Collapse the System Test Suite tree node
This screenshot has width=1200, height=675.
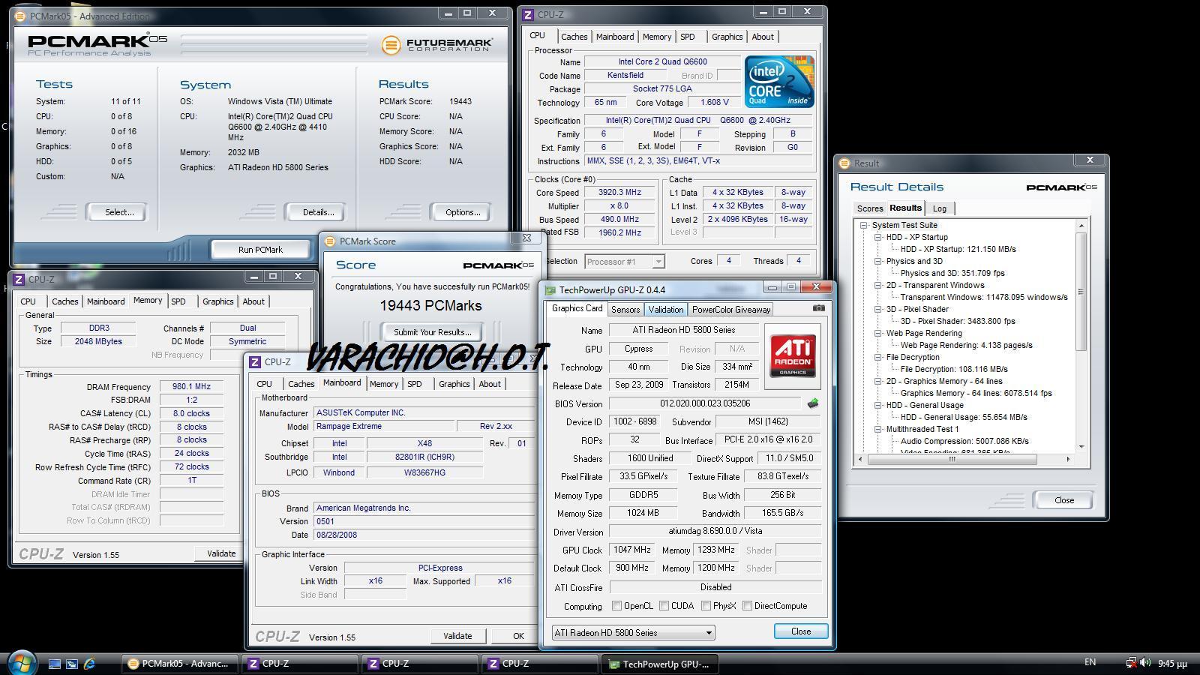tap(864, 225)
